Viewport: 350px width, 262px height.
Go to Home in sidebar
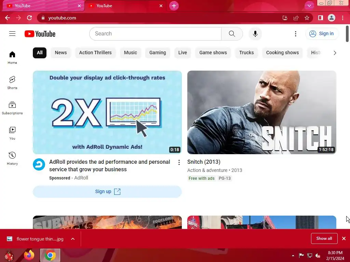pos(12,58)
